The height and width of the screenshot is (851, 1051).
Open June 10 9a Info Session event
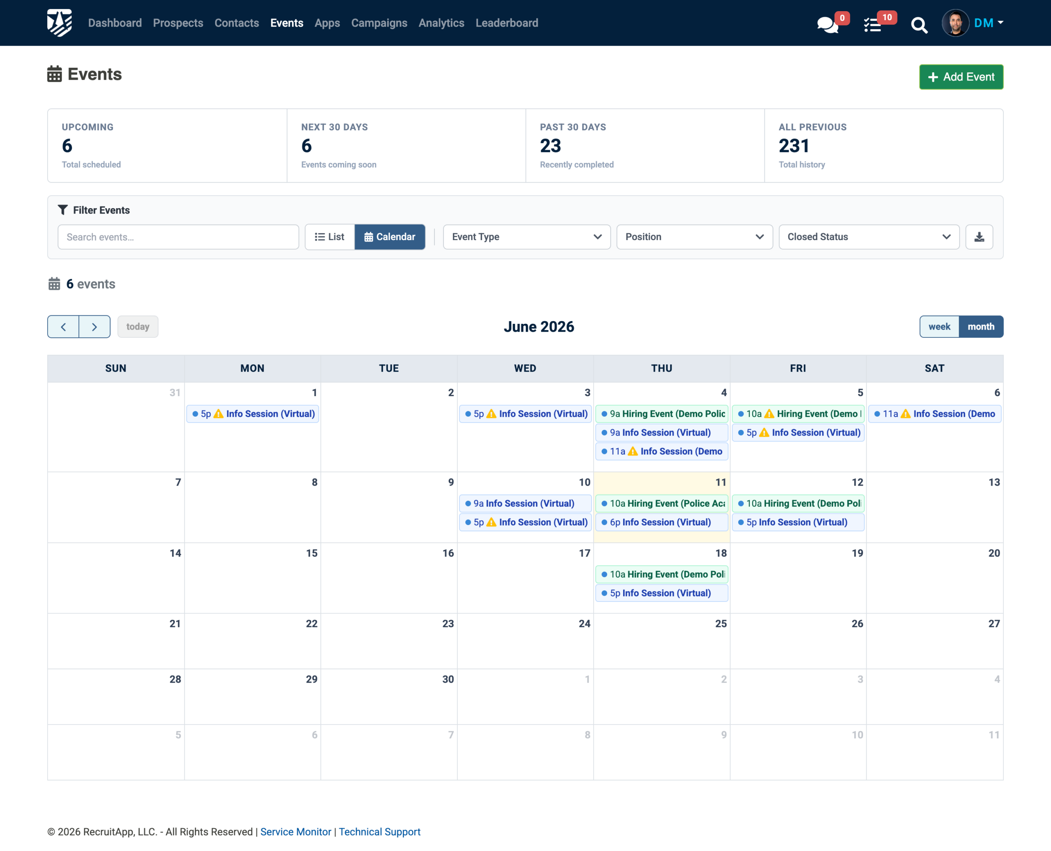tap(525, 503)
